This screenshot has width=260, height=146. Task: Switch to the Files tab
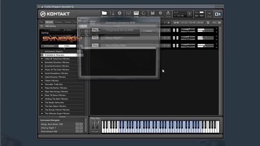(x=41, y=22)
